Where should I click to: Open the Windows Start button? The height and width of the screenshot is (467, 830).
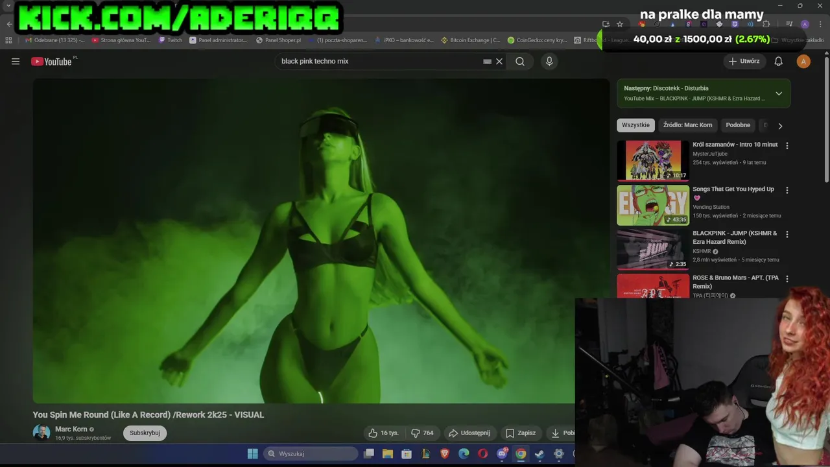pyautogui.click(x=253, y=454)
